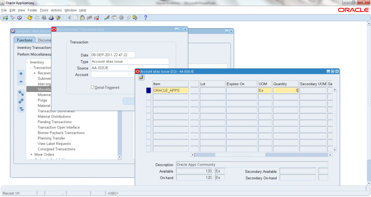This screenshot has height=197, width=371.
Task: Click the Print toolbar icon
Action: pyautogui.click(x=51, y=18)
